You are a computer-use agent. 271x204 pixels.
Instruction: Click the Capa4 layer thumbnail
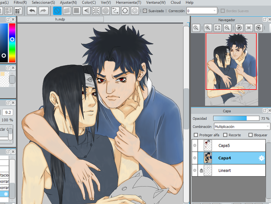click(208, 158)
